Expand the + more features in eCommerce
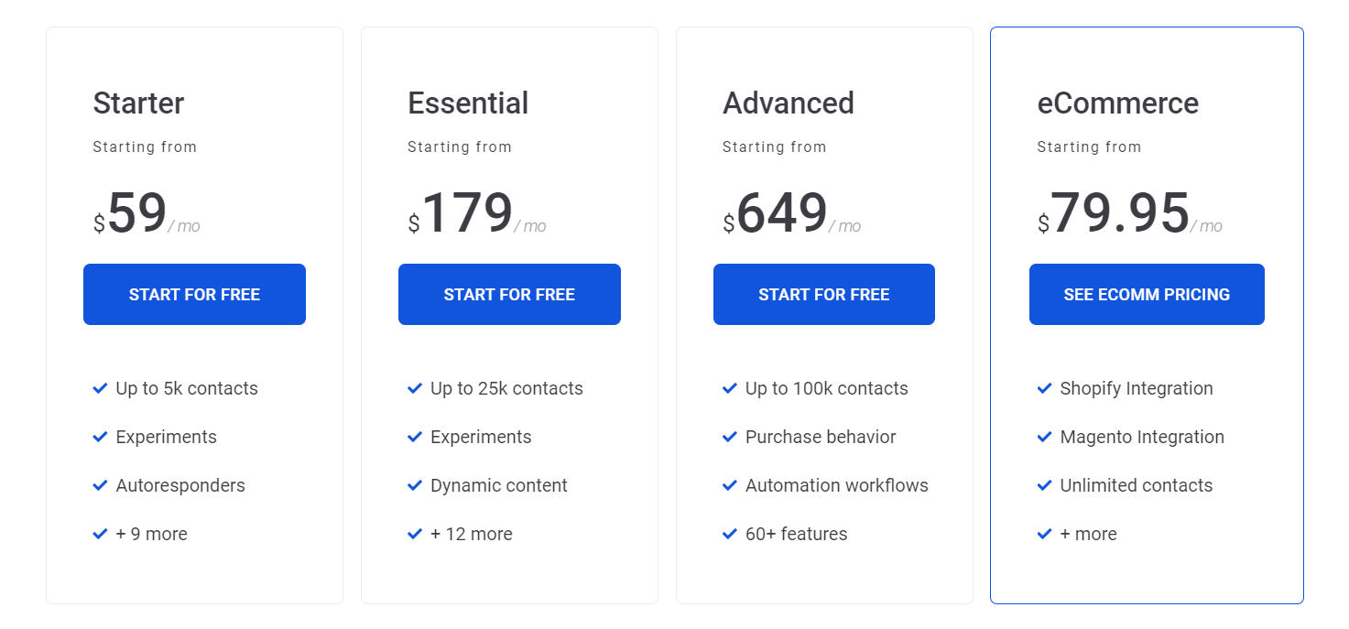 click(x=1090, y=534)
